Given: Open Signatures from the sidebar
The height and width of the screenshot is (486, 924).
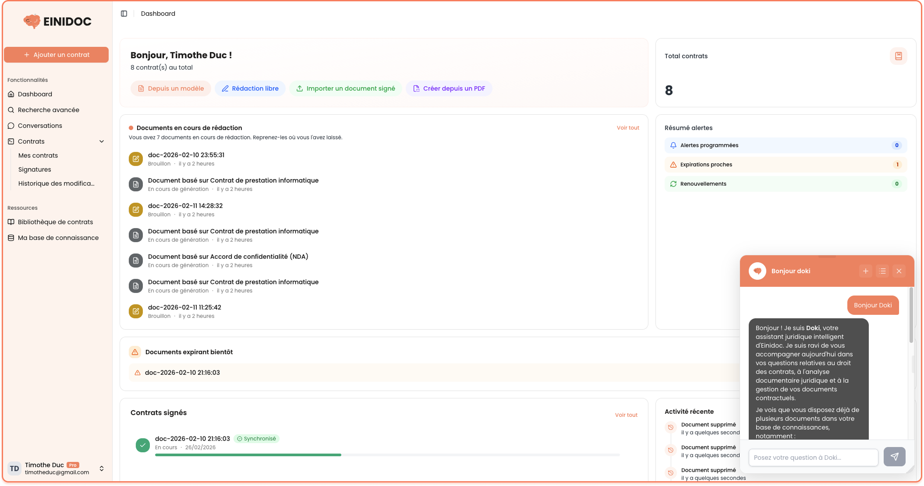Looking at the screenshot, I should [x=34, y=169].
